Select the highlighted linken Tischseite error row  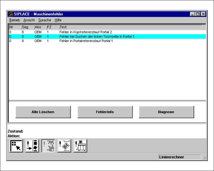[x=97, y=37]
